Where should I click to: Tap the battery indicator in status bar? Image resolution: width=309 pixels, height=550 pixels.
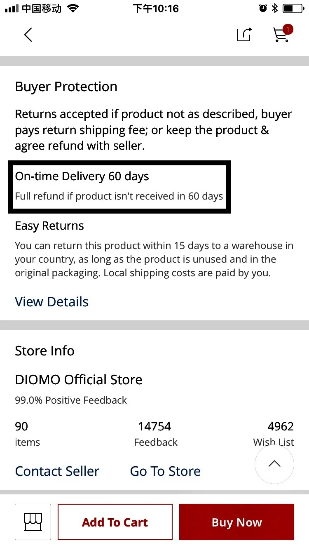click(293, 8)
